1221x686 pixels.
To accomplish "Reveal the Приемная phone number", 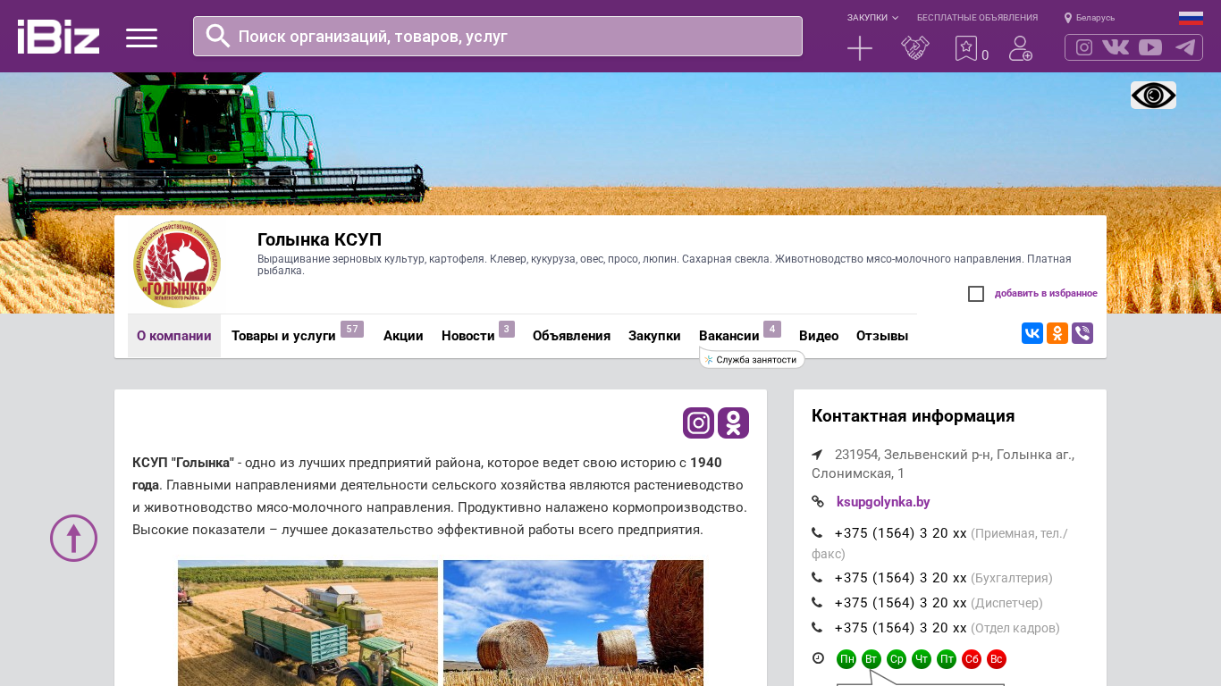I will click(901, 533).
